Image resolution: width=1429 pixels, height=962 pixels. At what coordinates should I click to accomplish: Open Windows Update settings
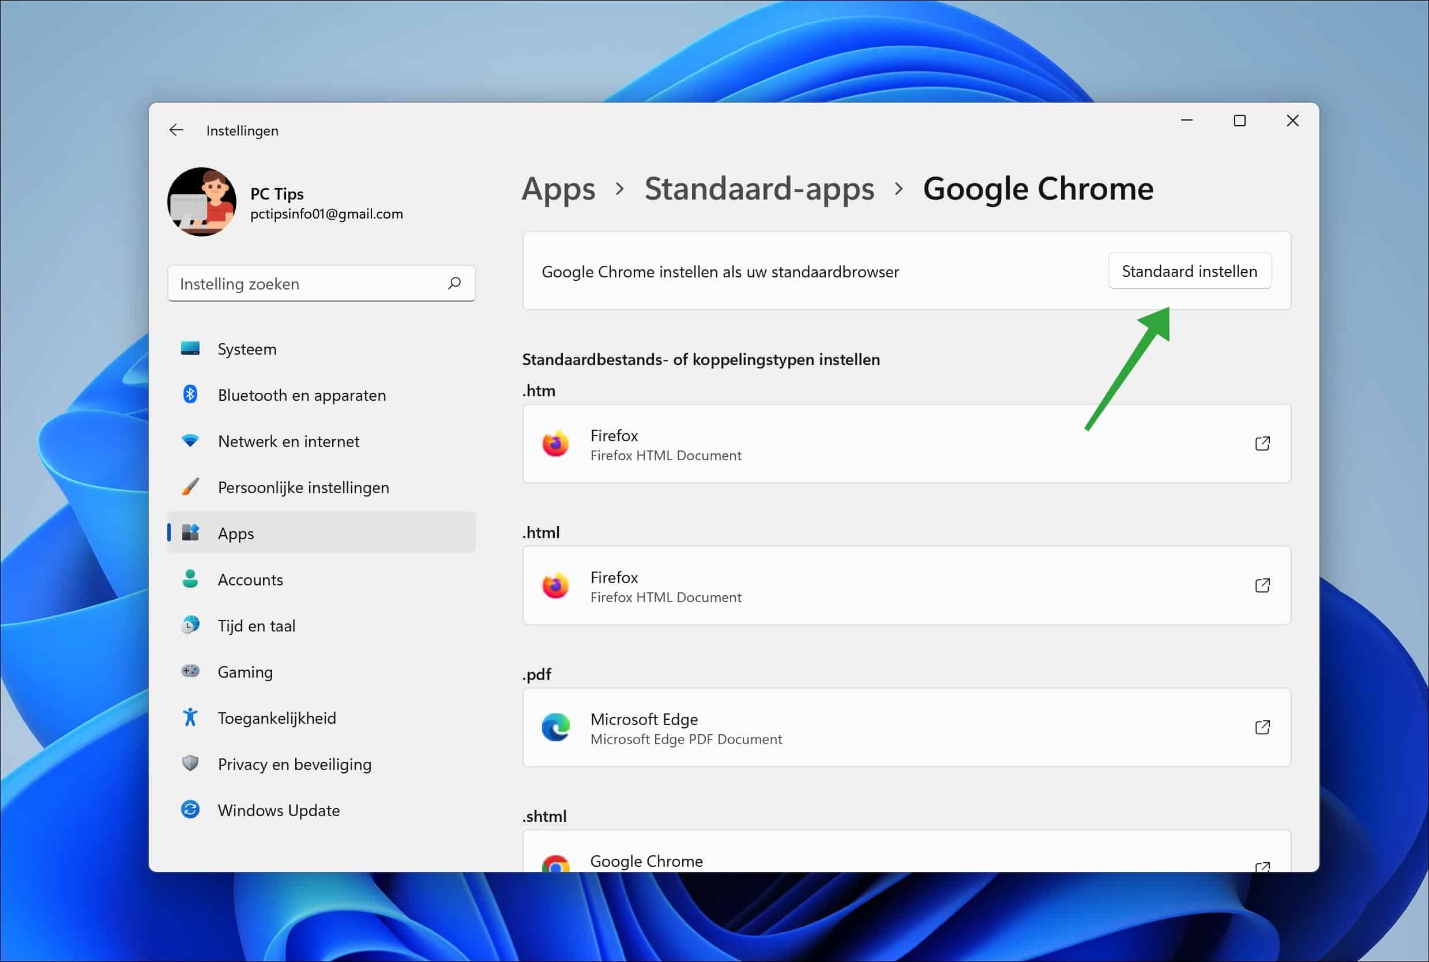point(279,809)
